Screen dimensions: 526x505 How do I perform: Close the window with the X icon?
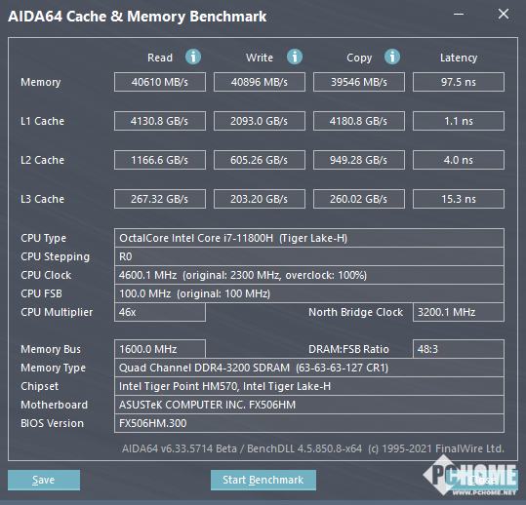coord(504,14)
